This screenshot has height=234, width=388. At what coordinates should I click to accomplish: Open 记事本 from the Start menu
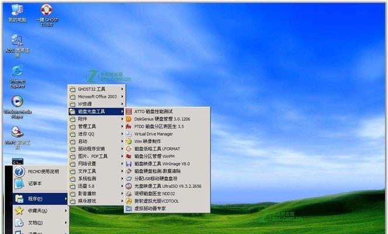[x=35, y=183]
